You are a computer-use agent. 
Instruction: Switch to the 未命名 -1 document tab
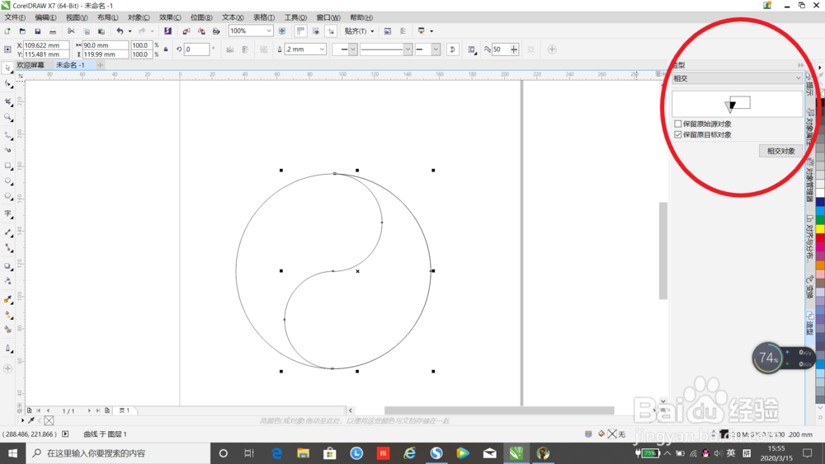click(x=70, y=65)
